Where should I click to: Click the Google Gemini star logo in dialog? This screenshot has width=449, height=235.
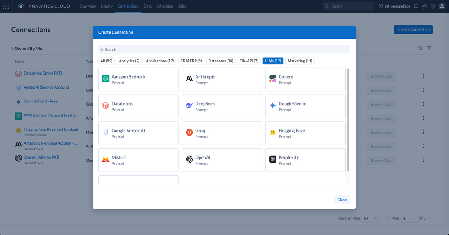[x=273, y=105]
